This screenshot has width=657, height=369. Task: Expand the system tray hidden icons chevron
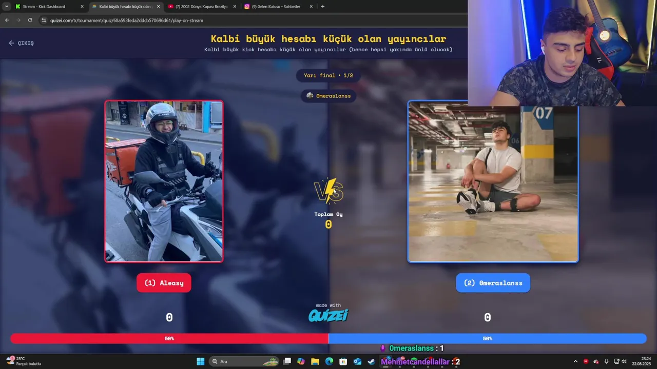(575, 361)
